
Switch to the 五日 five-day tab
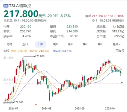point(25,44)
